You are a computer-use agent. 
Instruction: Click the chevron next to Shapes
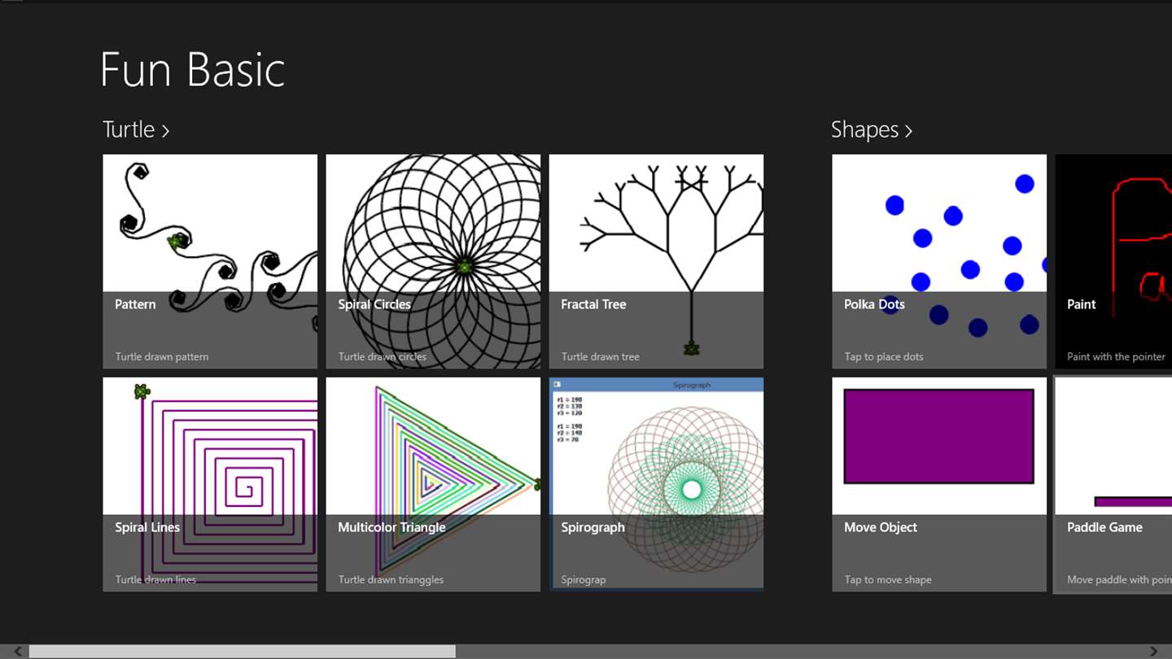click(x=908, y=130)
